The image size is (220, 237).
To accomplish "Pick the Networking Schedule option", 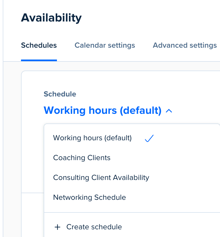I will click(x=90, y=197).
